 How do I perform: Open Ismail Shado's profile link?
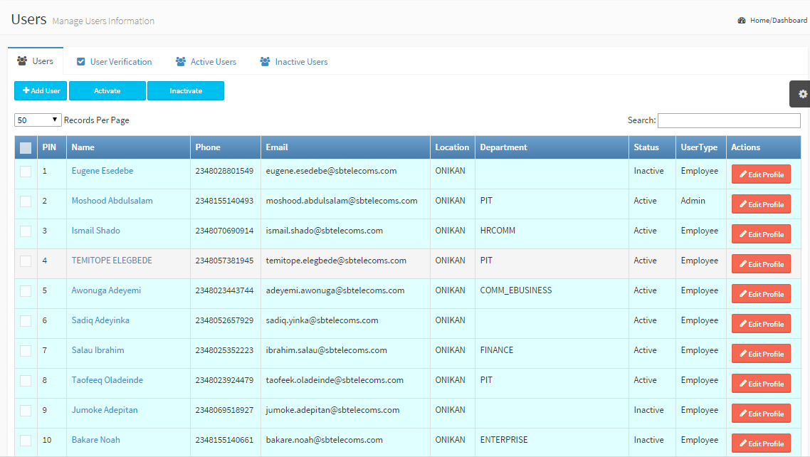click(x=95, y=231)
